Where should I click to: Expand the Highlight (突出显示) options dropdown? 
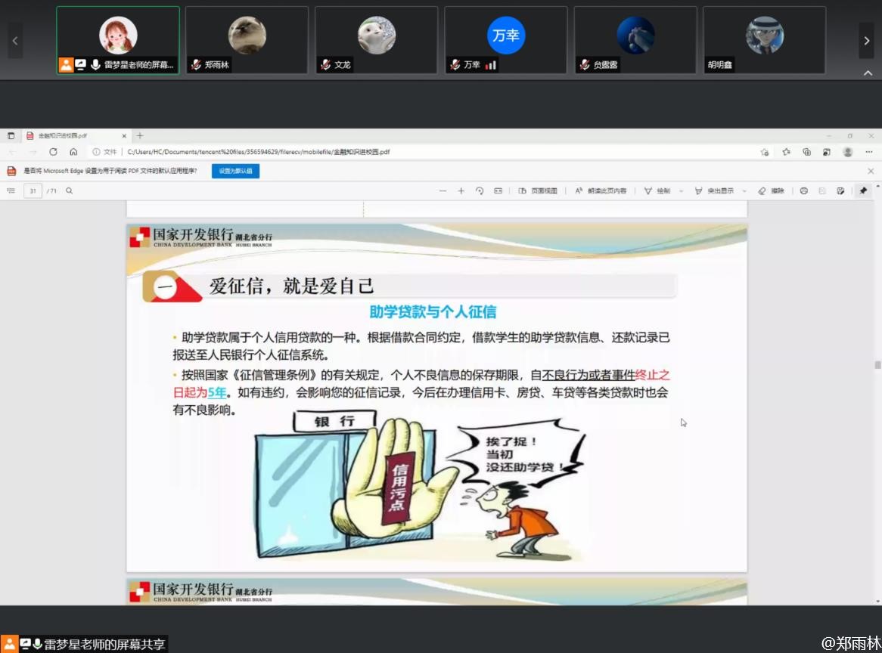744,191
